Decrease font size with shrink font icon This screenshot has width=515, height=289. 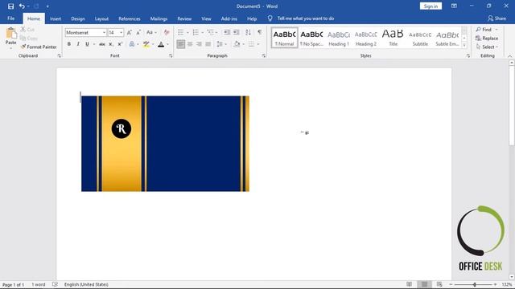[138, 32]
